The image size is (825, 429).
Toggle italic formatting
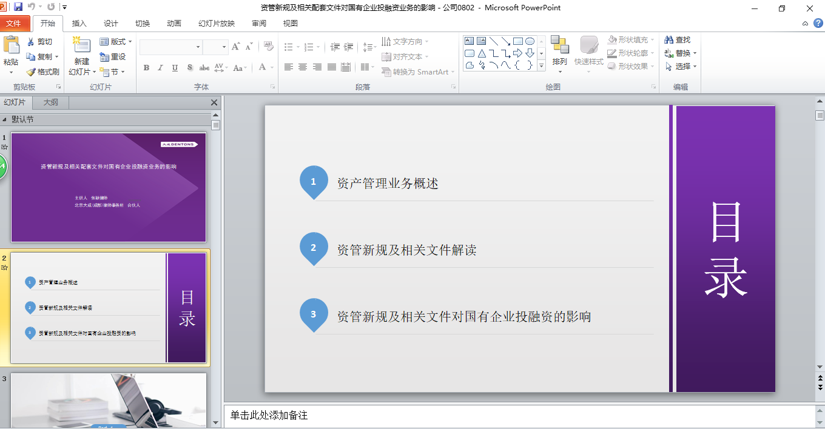coord(160,68)
